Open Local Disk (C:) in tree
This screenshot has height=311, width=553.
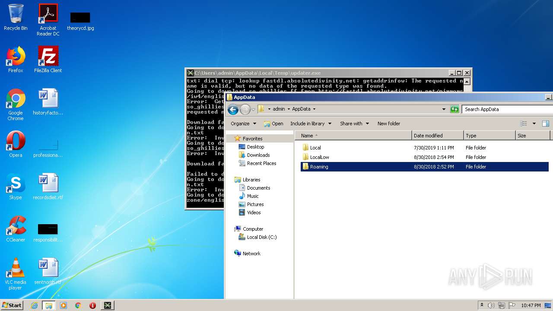pos(261,237)
